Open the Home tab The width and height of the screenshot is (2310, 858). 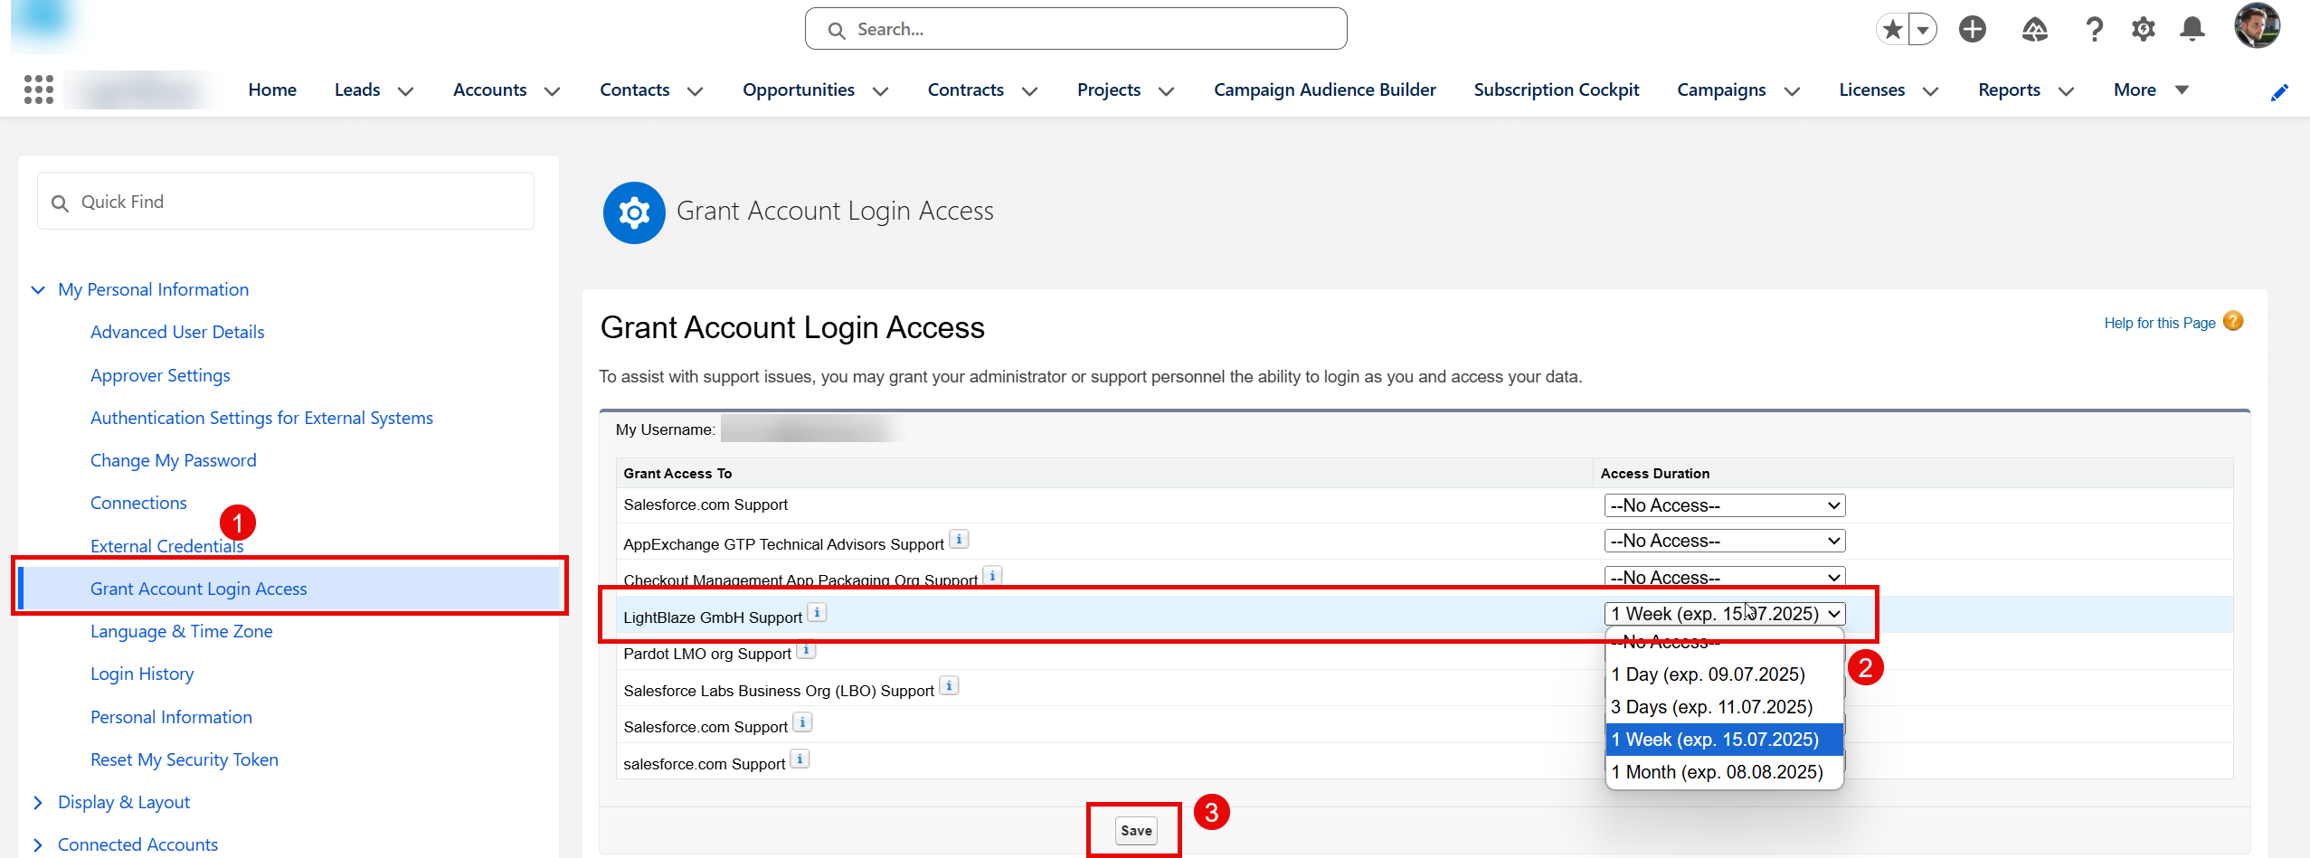click(x=272, y=90)
